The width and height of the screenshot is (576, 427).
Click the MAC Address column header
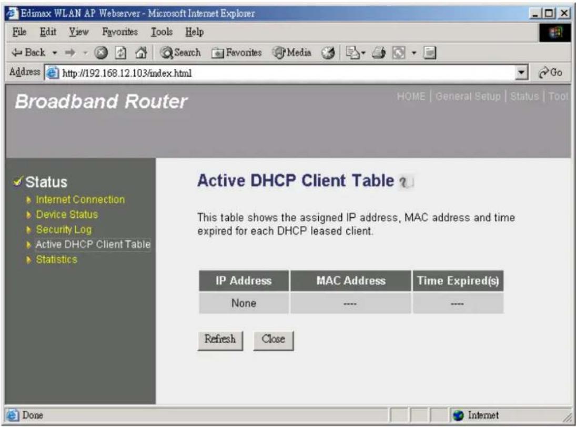(351, 281)
